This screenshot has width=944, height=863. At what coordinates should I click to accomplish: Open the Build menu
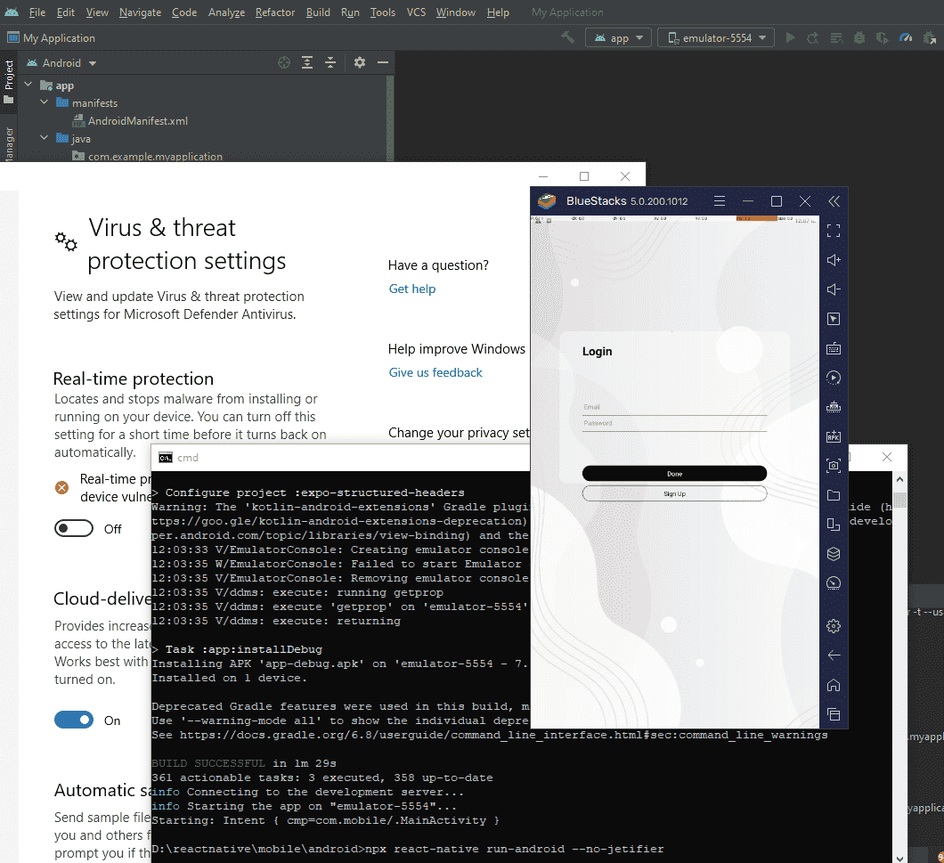tap(318, 12)
